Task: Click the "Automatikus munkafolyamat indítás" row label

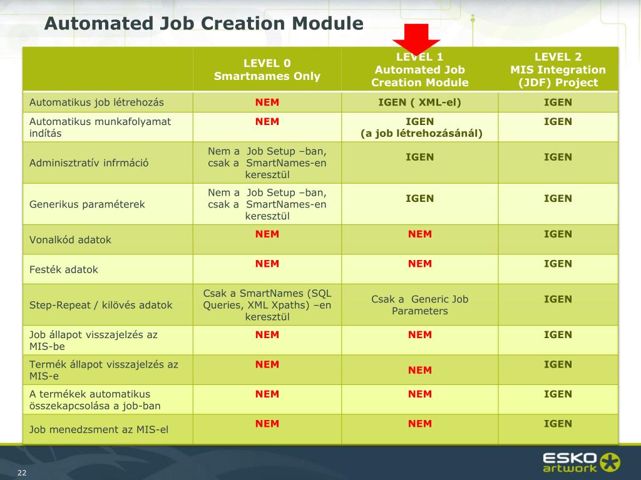Action: [100, 127]
